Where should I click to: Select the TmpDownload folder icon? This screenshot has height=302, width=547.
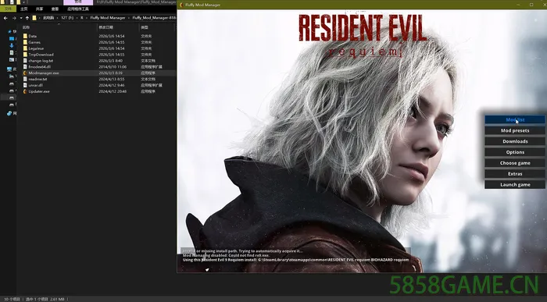click(x=25, y=55)
